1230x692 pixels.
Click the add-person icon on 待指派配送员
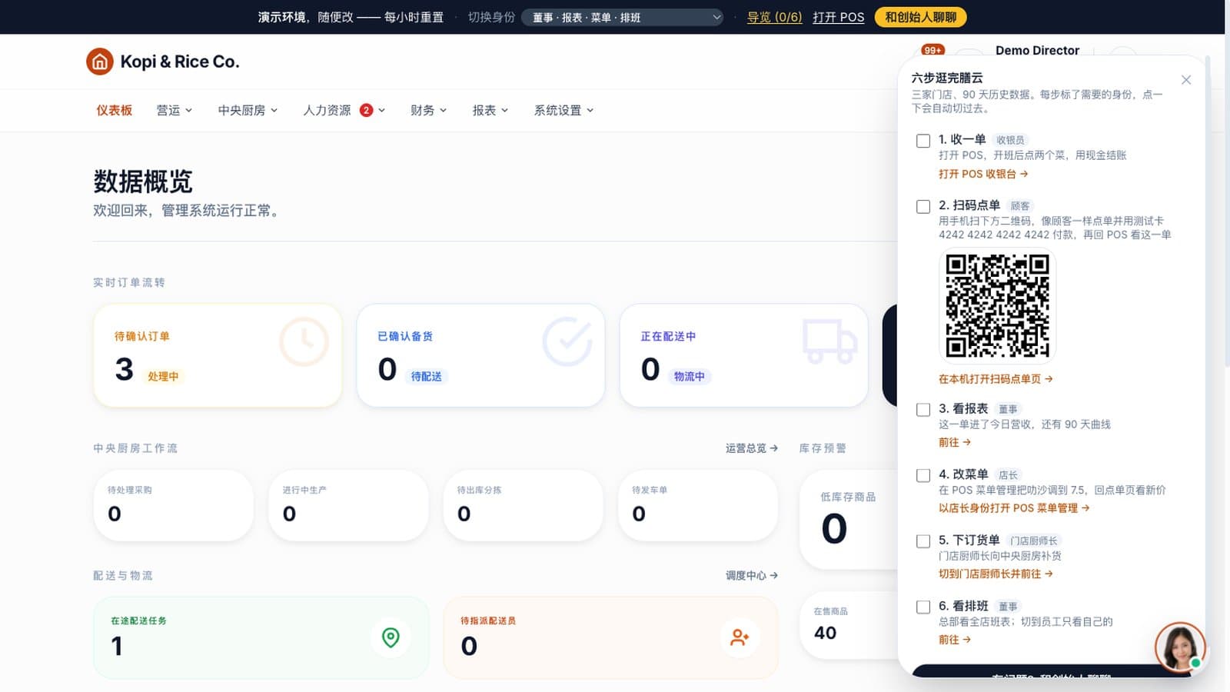(740, 637)
